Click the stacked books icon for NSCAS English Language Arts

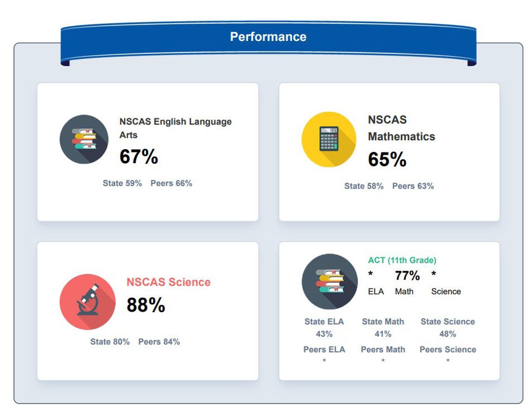tap(84, 138)
